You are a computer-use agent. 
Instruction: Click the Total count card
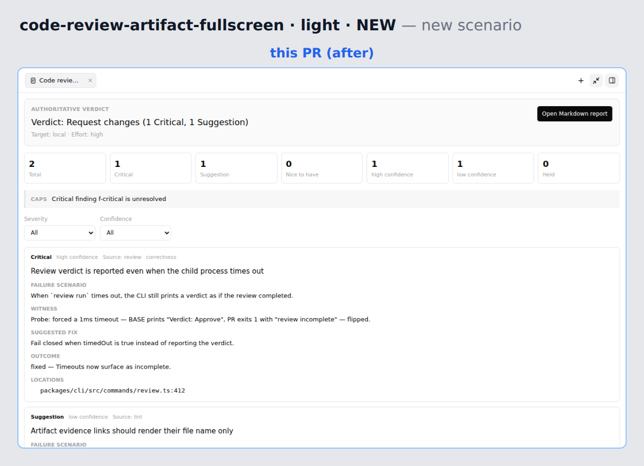65,169
